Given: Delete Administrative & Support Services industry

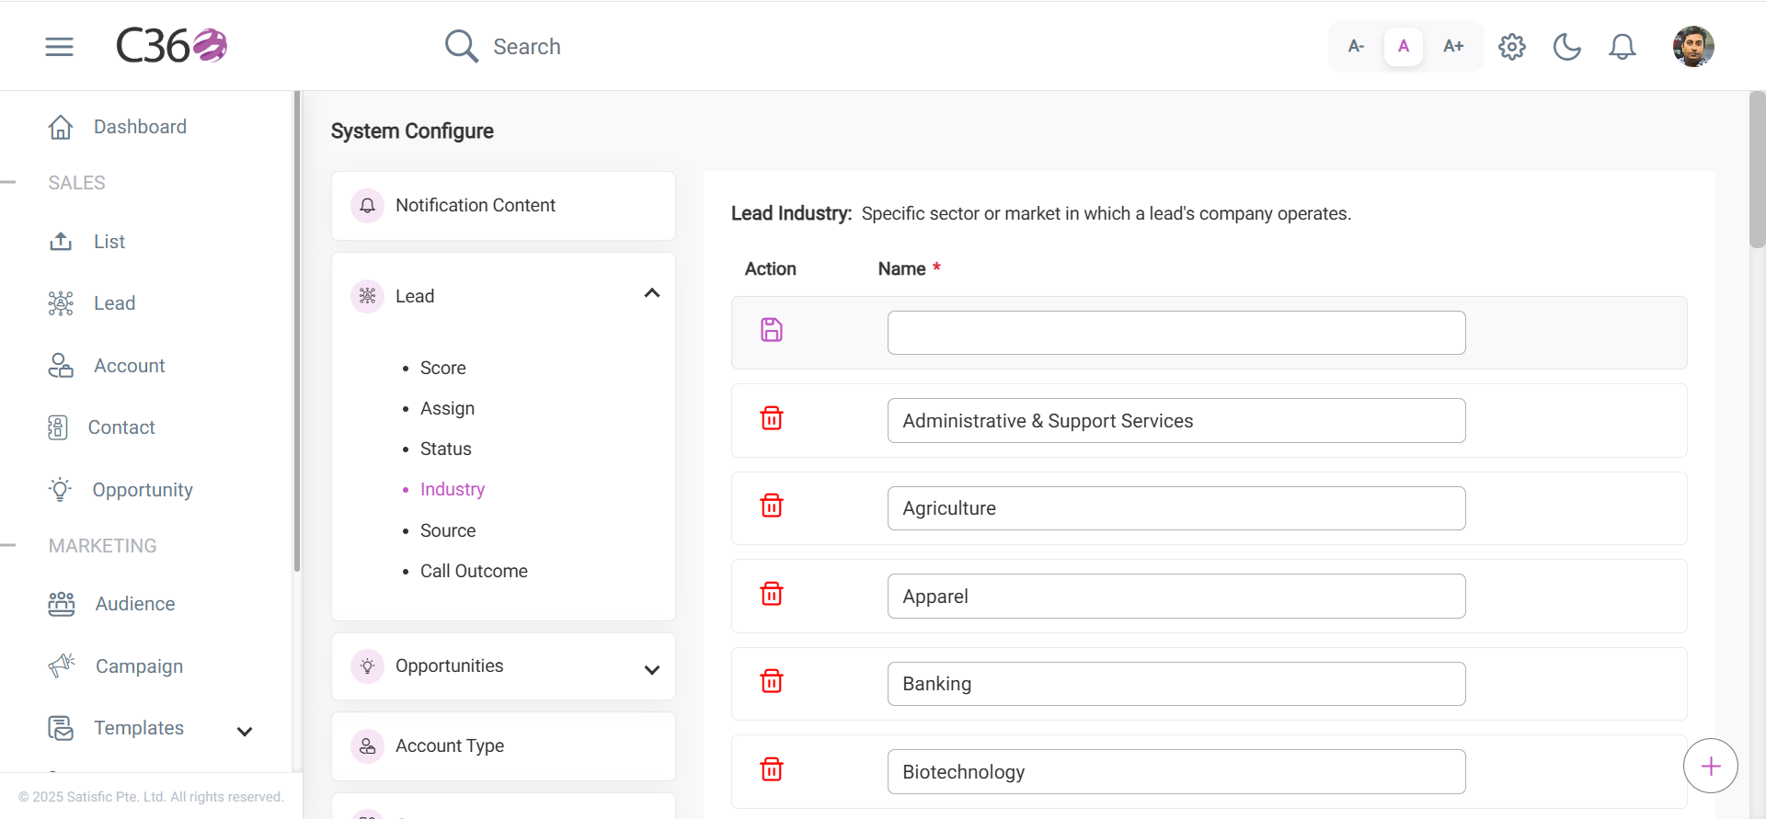Looking at the screenshot, I should click(x=772, y=418).
